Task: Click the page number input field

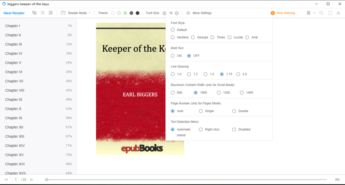Action: point(16,179)
